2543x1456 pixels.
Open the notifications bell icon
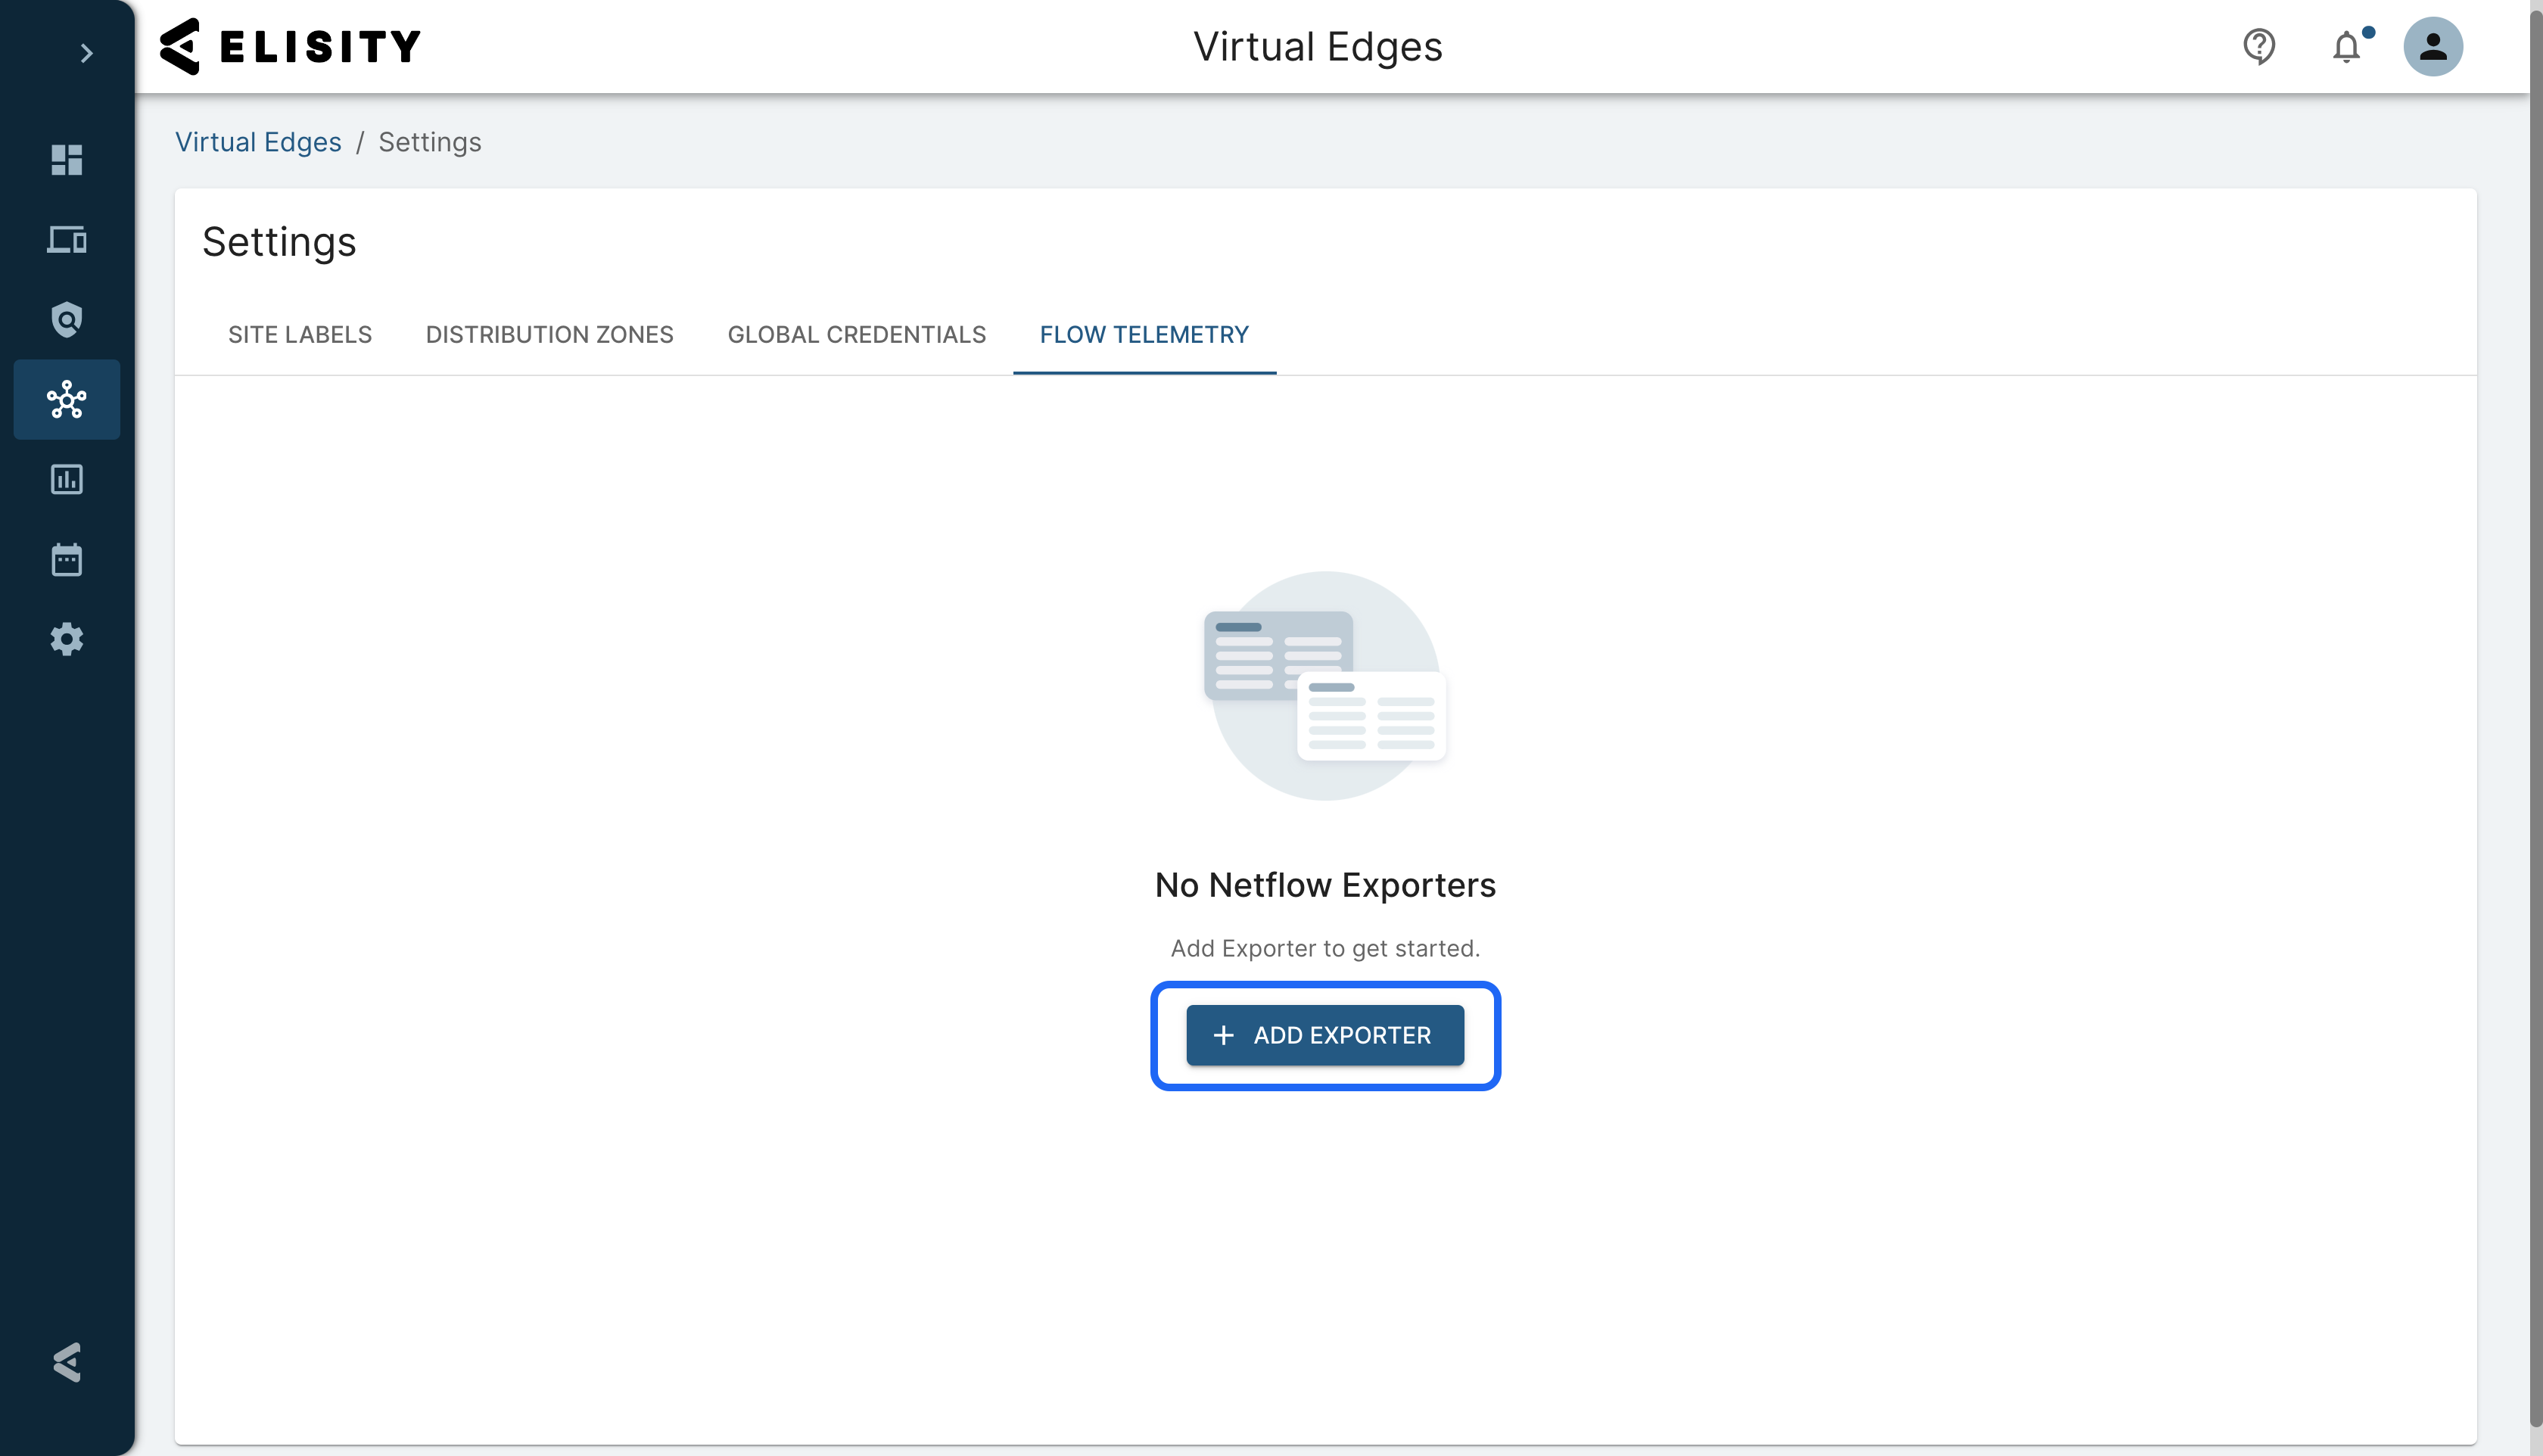pyautogui.click(x=2347, y=46)
